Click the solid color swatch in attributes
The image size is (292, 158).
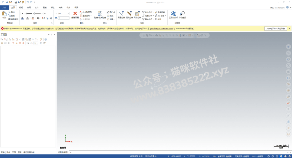click(28, 18)
